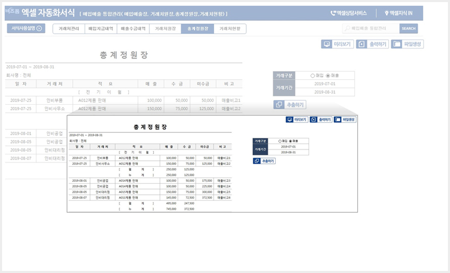This screenshot has height=273, width=450.
Task: Click the 2019-08-31 end date on the faded sheet
Action: click(325, 92)
